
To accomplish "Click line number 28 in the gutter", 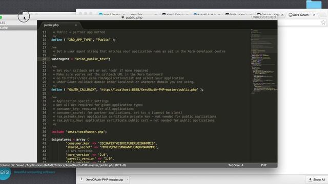I will pos(44,90).
